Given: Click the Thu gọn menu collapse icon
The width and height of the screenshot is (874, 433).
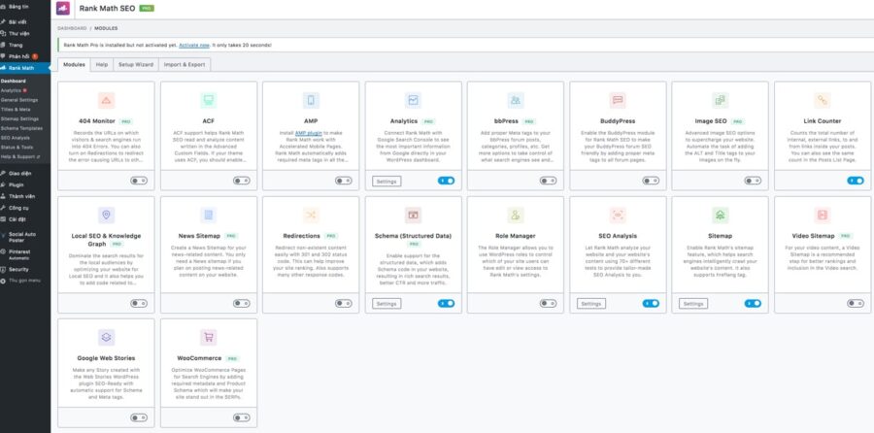Looking at the screenshot, I should click(x=3, y=281).
